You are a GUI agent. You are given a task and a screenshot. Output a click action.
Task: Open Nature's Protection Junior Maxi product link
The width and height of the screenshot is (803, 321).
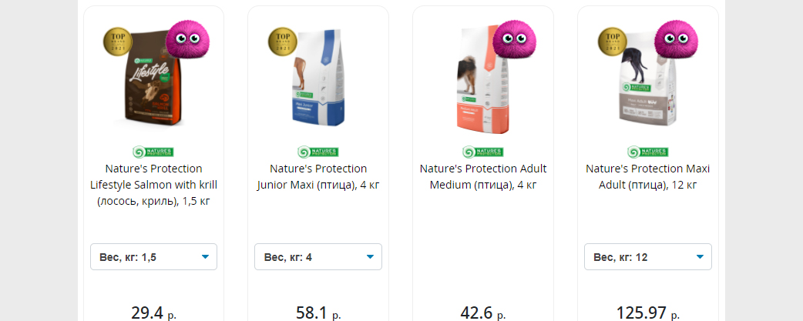click(318, 177)
